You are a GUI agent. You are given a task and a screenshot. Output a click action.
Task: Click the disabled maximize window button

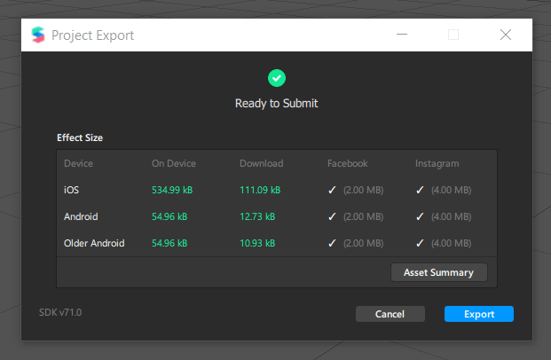click(x=453, y=35)
